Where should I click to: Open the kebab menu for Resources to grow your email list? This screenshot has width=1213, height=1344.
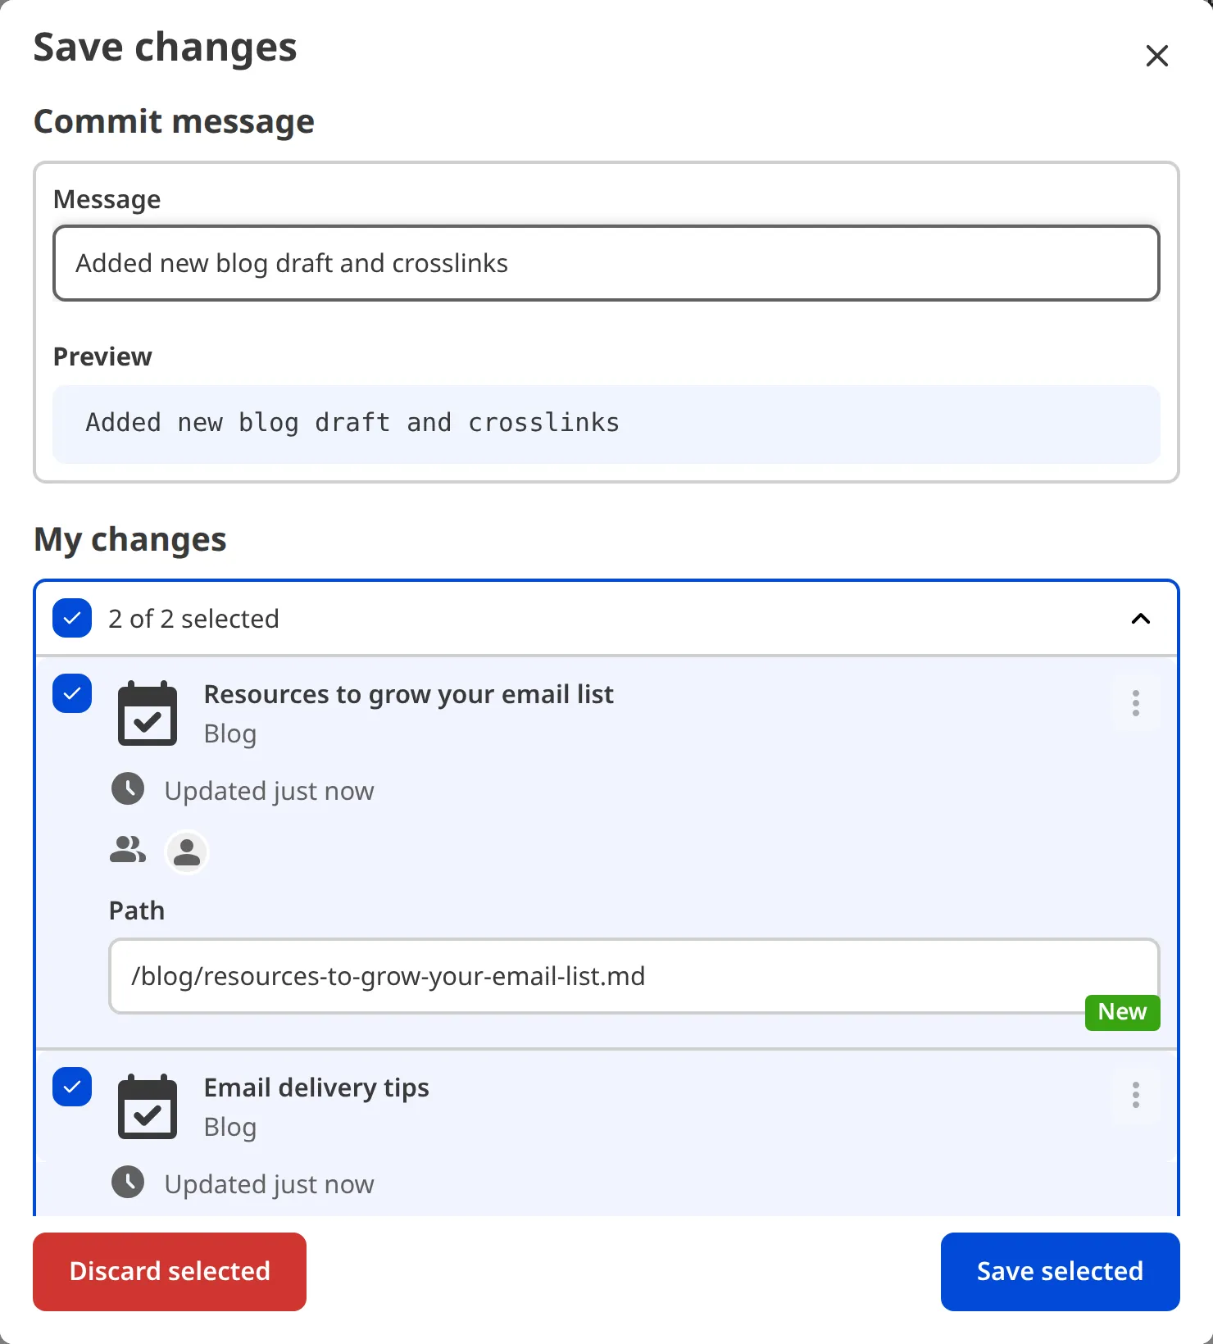1136,703
